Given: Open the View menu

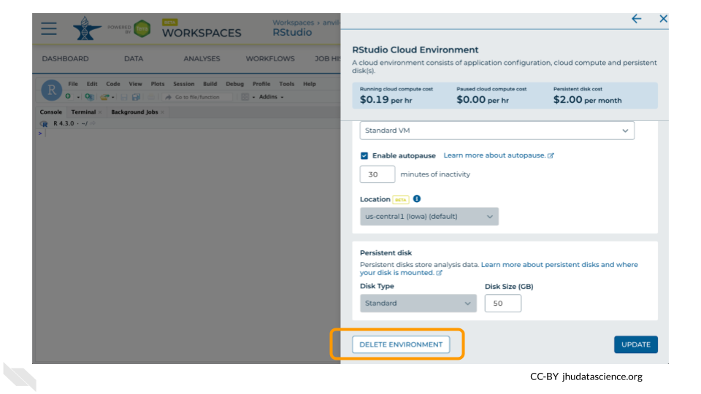Looking at the screenshot, I should click(136, 84).
